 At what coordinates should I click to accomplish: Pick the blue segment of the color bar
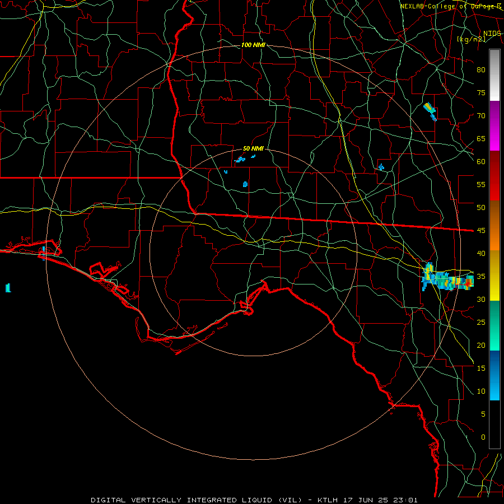pyautogui.click(x=494, y=375)
